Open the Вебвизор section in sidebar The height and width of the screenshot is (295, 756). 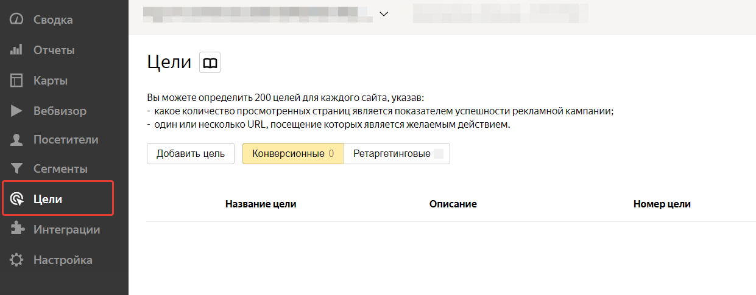[60, 111]
